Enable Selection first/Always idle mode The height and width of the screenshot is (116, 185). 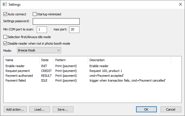(5, 37)
